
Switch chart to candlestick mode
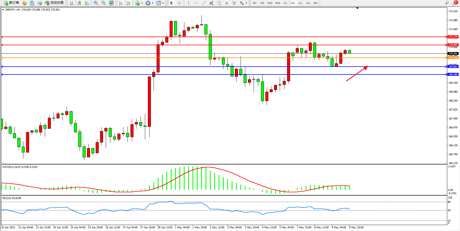pos(79,3)
